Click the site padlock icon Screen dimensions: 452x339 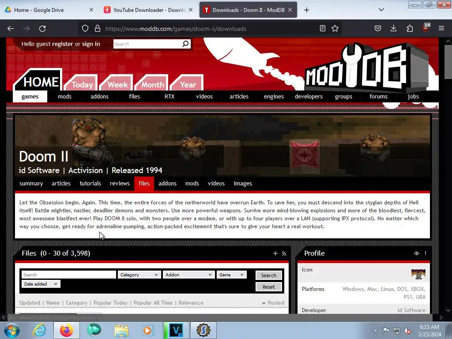pos(98,29)
